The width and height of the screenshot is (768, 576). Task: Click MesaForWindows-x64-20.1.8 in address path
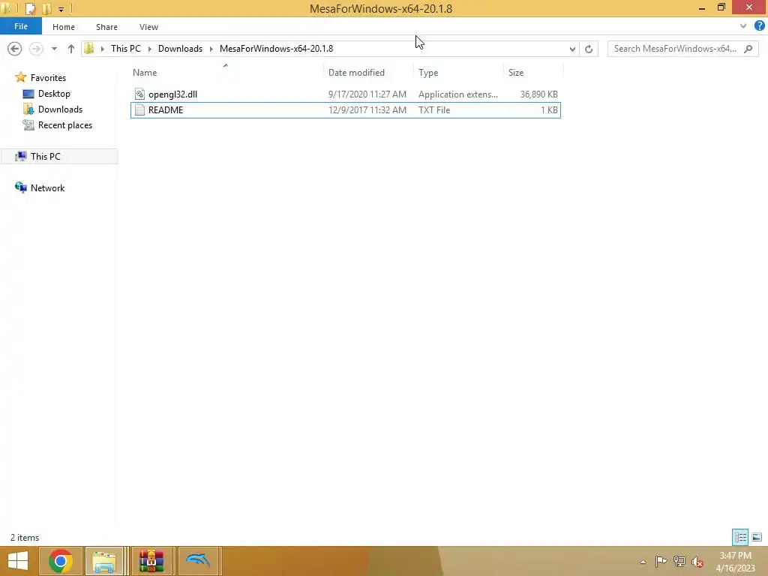(x=276, y=49)
